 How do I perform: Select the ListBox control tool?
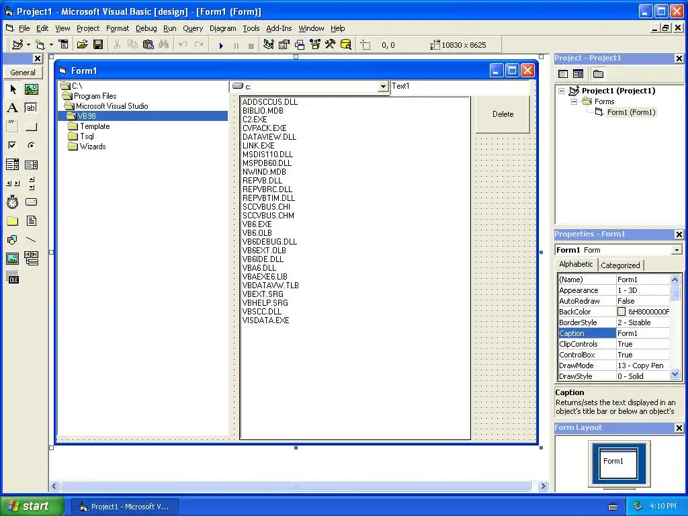pyautogui.click(x=31, y=165)
